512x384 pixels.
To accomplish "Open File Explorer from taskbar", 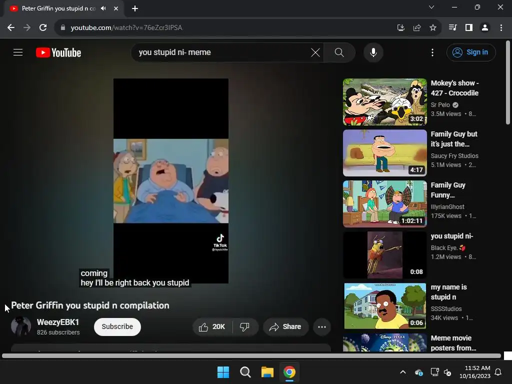I will coord(267,372).
